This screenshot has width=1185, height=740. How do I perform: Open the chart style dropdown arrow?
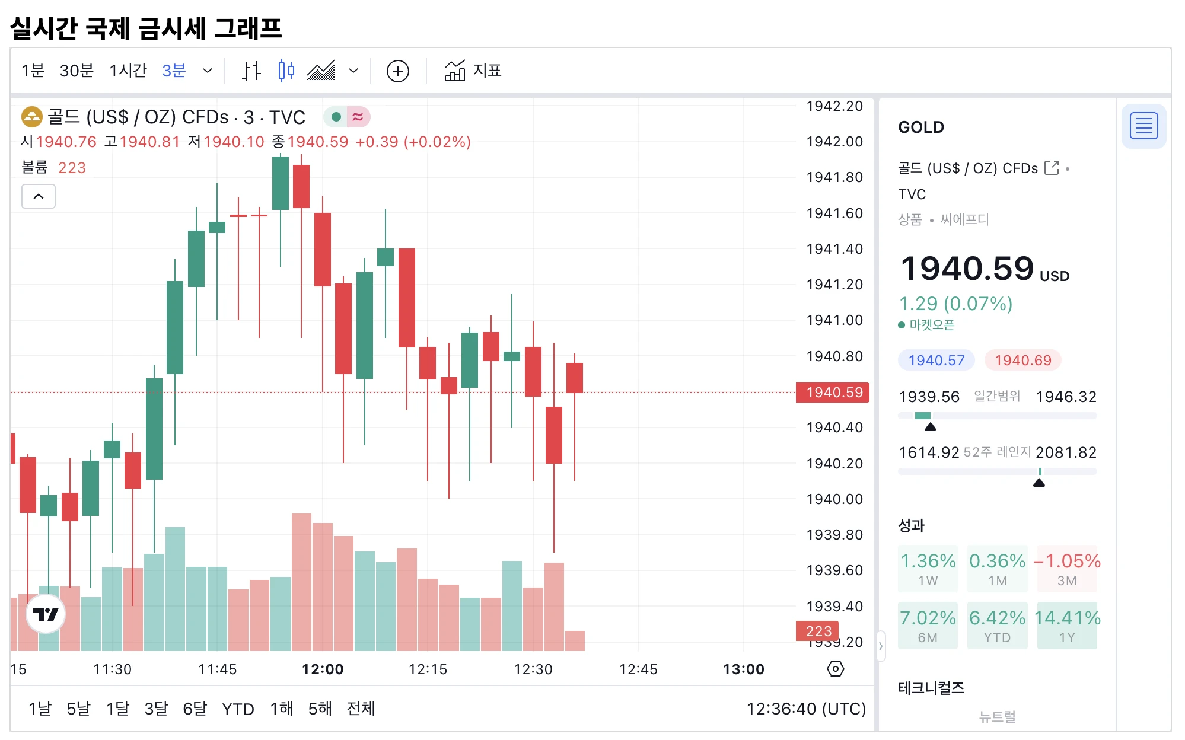(x=354, y=71)
